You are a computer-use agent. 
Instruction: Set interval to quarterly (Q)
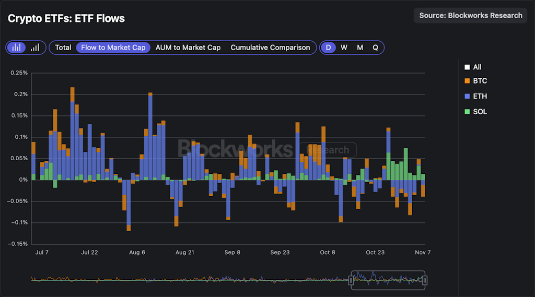point(375,47)
